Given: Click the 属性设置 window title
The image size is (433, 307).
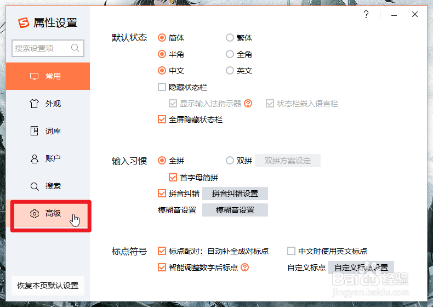Looking at the screenshot, I should pyautogui.click(x=55, y=22).
